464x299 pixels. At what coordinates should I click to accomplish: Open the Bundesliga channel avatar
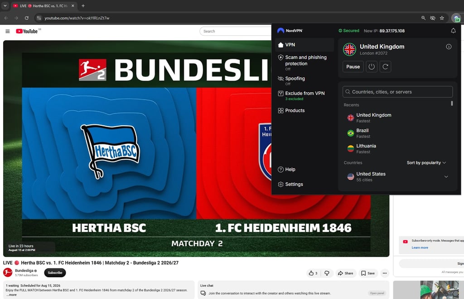(x=8, y=272)
